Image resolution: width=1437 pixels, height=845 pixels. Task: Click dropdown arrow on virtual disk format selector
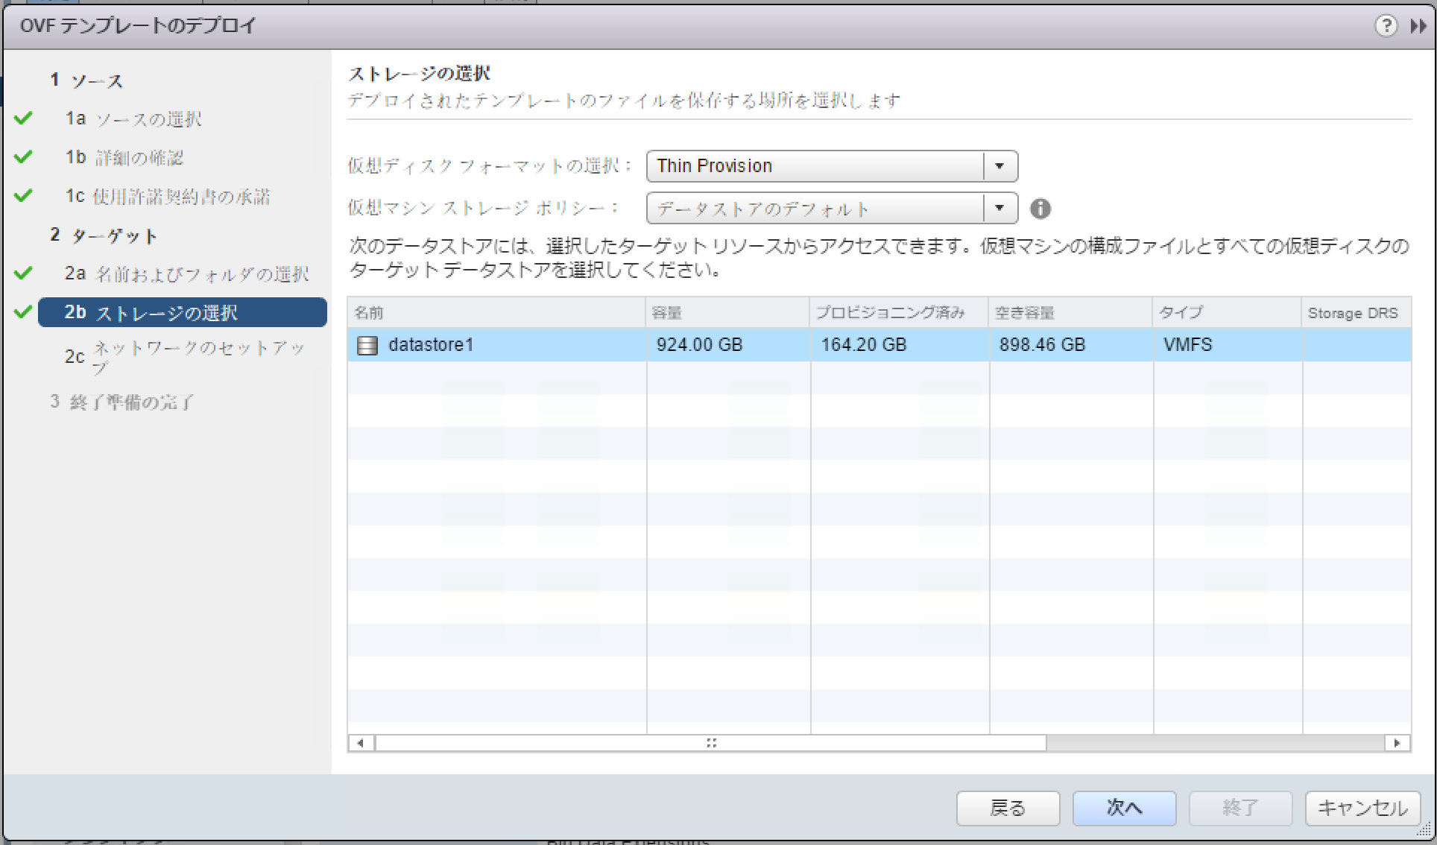point(1000,165)
